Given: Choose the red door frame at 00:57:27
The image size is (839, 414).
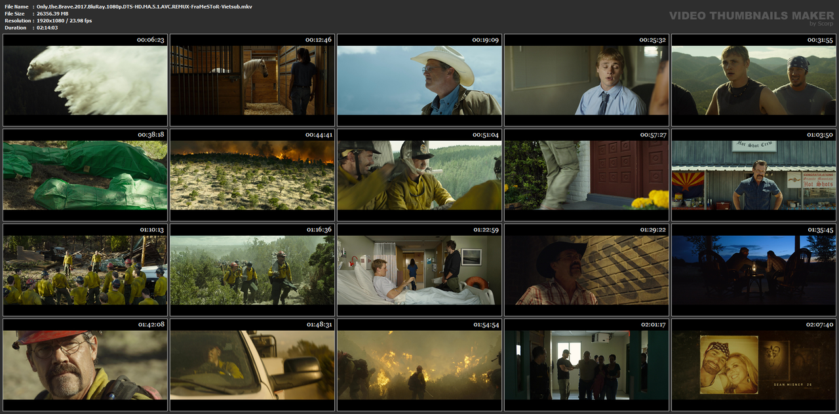Looking at the screenshot, I should [x=587, y=175].
